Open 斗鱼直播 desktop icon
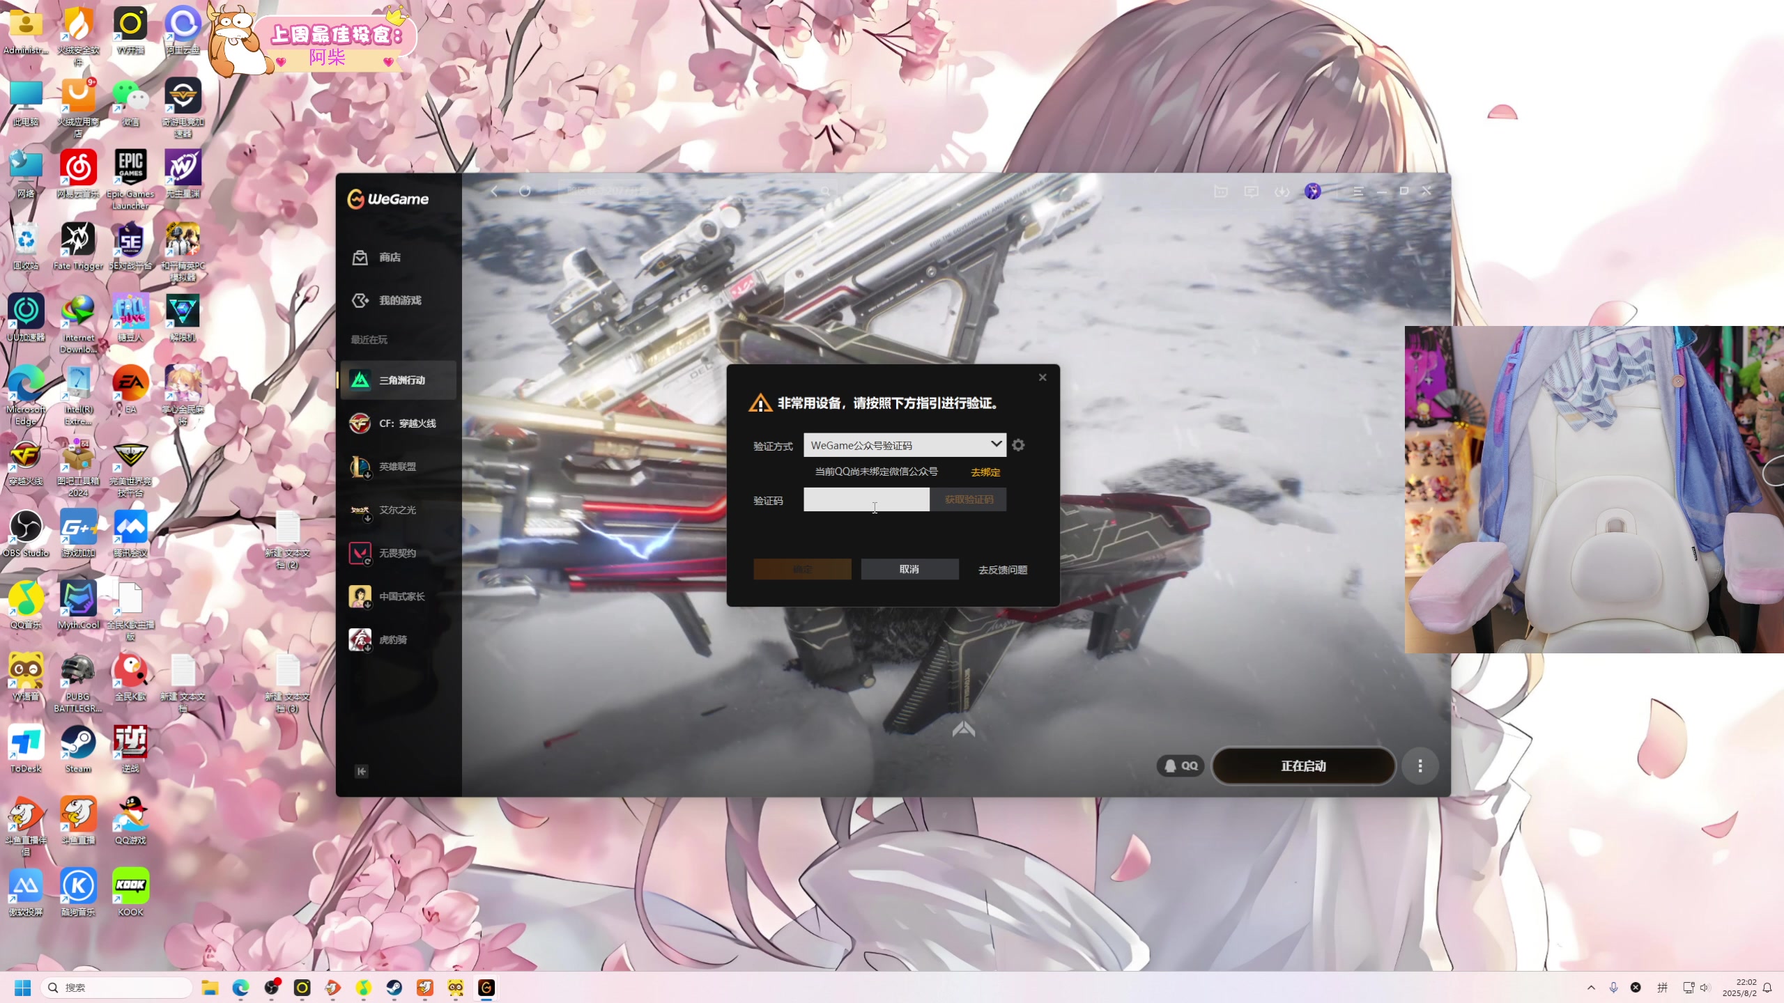The image size is (1784, 1003). coord(78,821)
